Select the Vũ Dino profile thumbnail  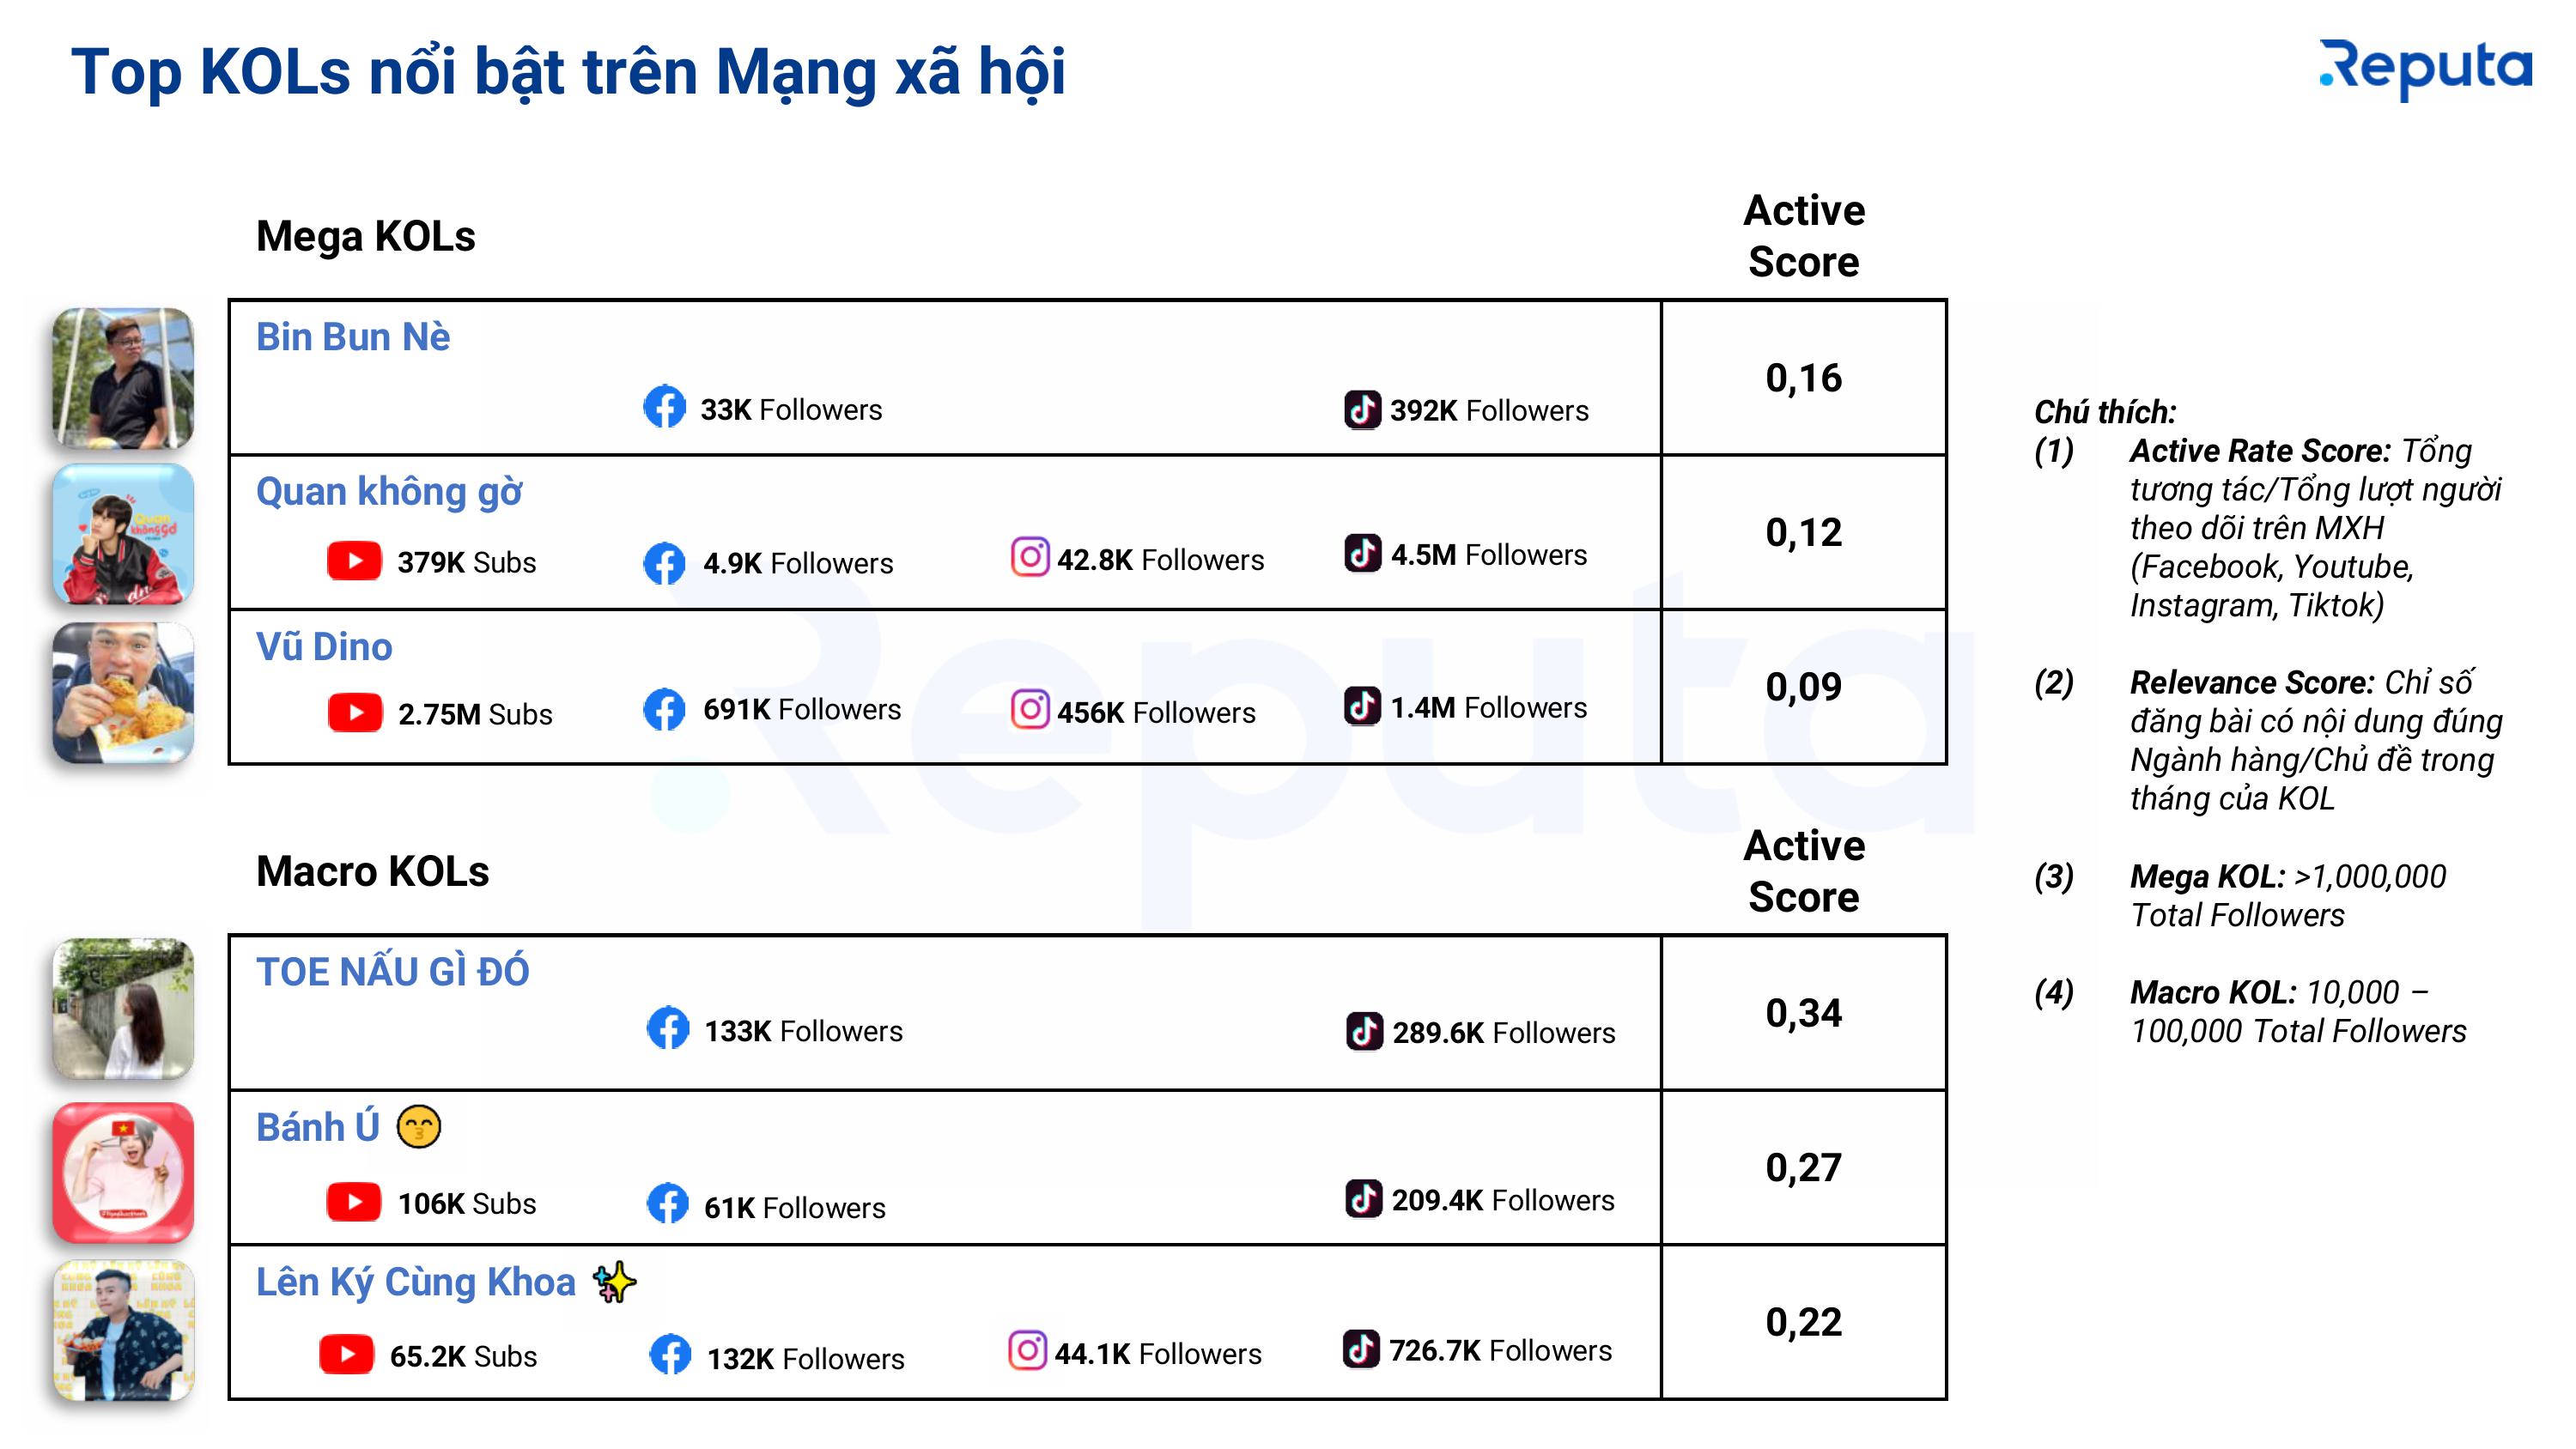pyautogui.click(x=123, y=693)
